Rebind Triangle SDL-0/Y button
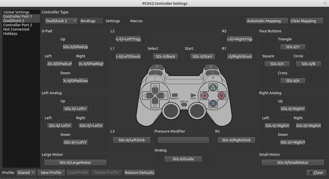The height and width of the screenshot is (179, 329). (293, 47)
